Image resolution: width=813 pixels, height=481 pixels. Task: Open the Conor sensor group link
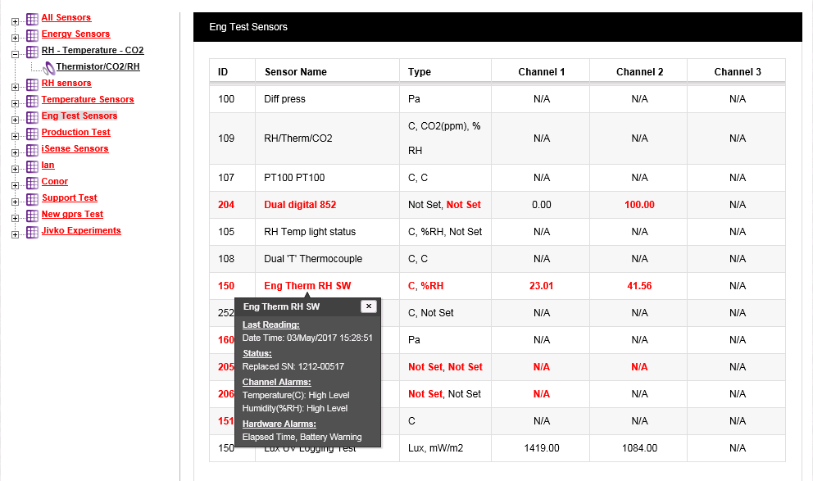click(55, 181)
